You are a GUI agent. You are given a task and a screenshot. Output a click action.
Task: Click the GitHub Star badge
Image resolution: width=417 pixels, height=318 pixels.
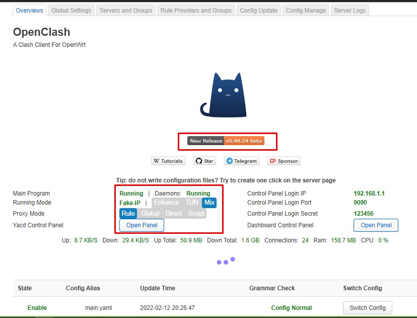(x=204, y=161)
